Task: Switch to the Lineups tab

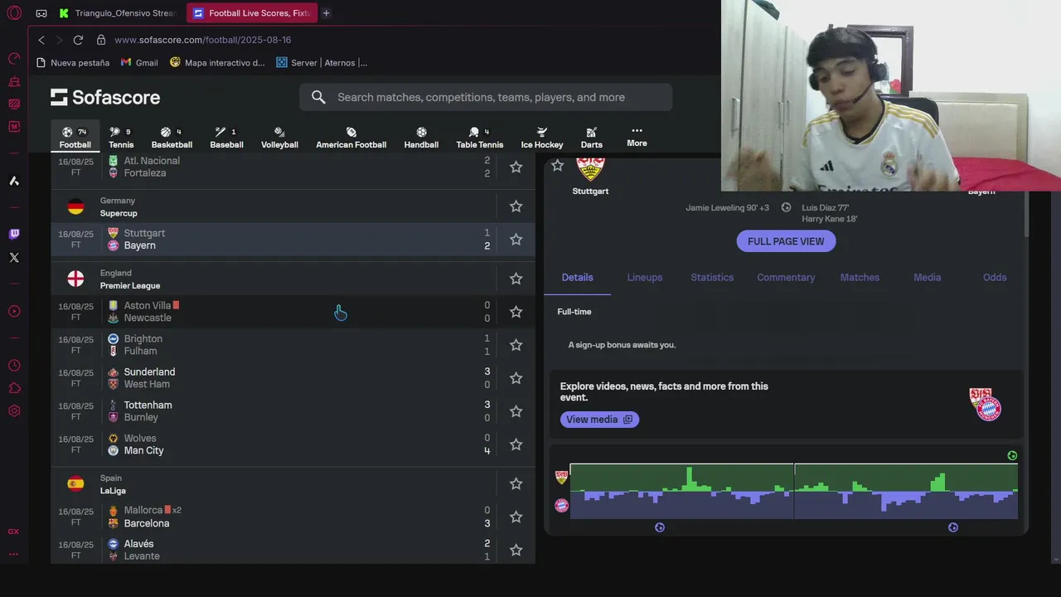Action: (644, 277)
